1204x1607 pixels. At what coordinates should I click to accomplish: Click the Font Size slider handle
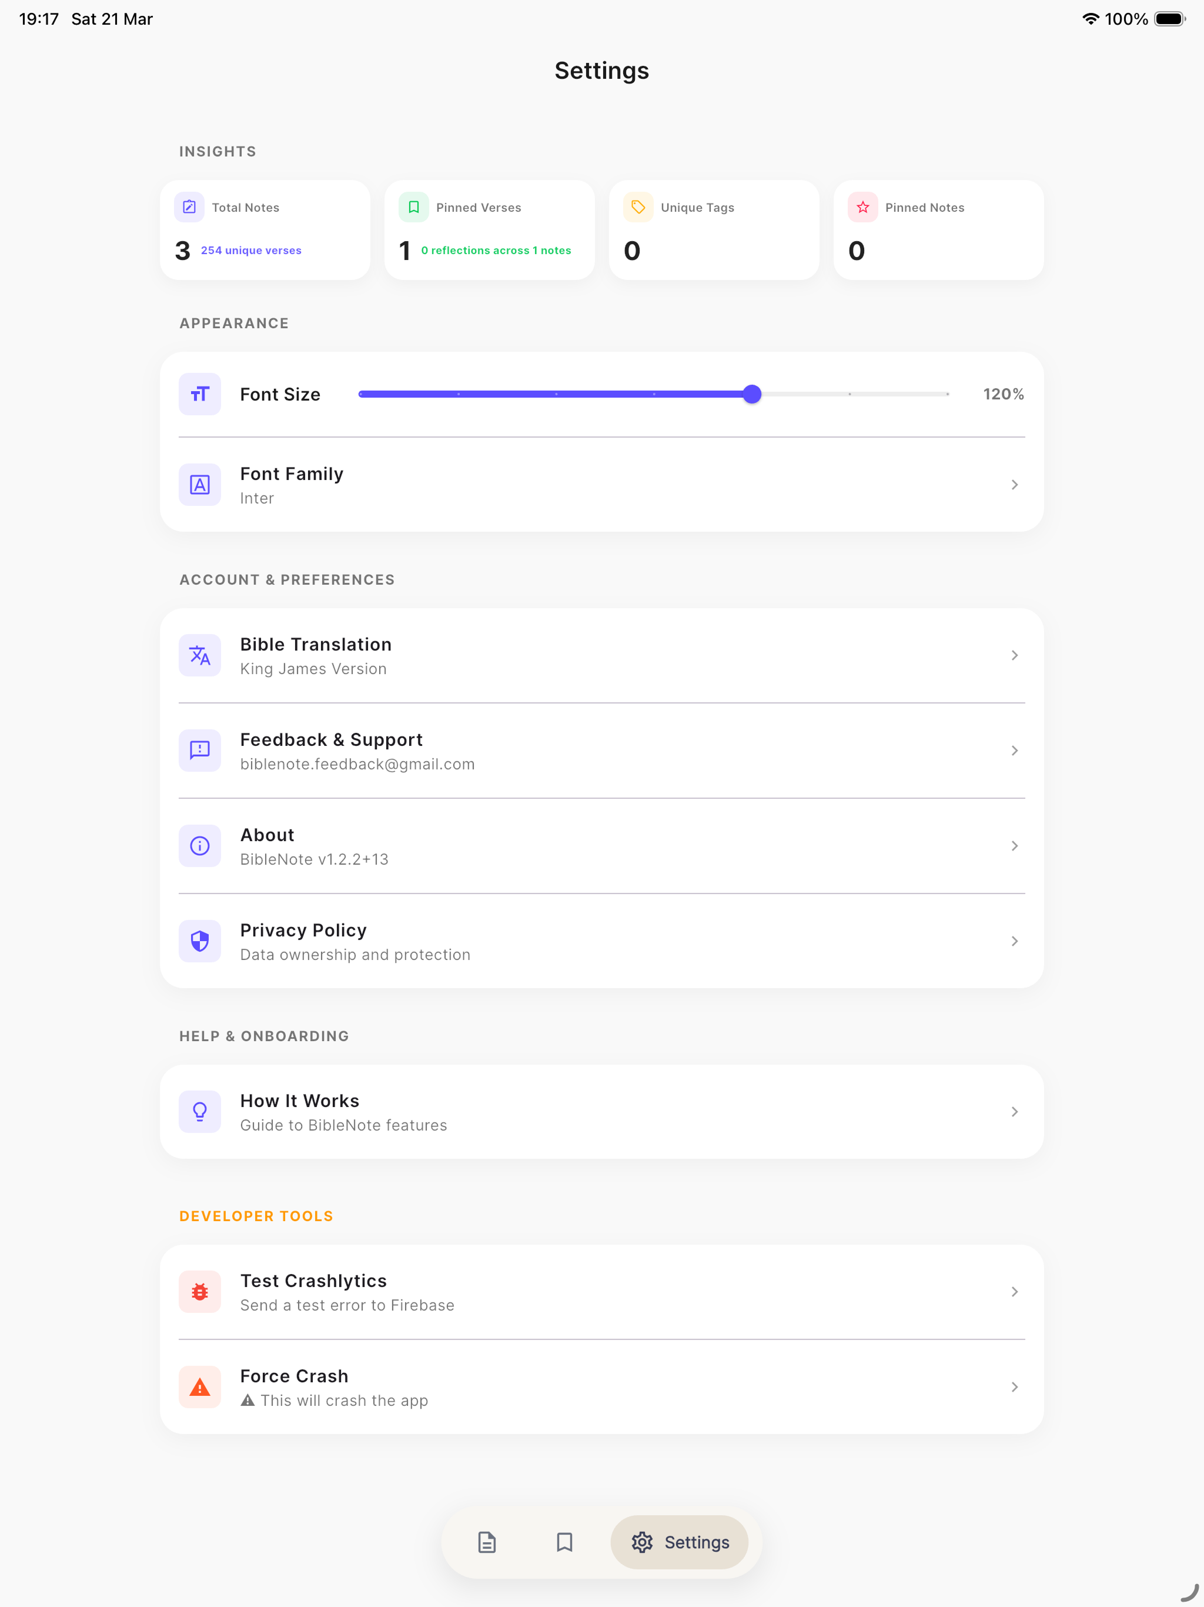tap(752, 394)
